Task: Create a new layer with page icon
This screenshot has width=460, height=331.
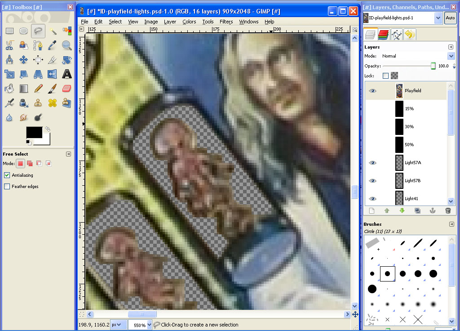Action: coord(372,210)
